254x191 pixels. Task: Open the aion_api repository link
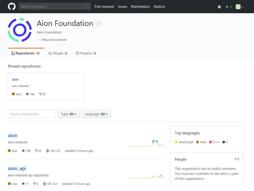pyautogui.click(x=17, y=168)
